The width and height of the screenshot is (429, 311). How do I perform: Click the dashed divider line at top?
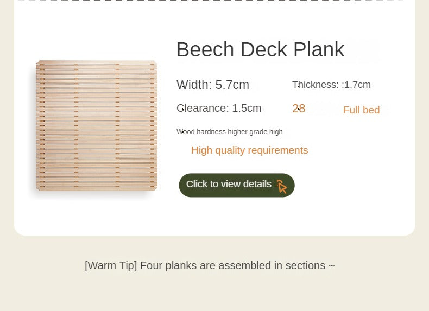click(211, 1)
